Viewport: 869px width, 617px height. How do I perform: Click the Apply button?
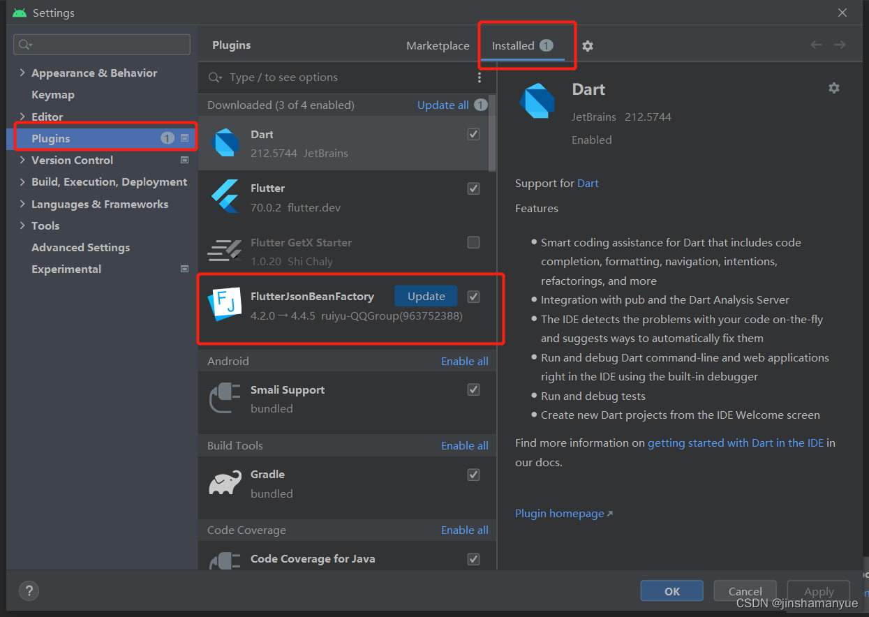point(819,591)
